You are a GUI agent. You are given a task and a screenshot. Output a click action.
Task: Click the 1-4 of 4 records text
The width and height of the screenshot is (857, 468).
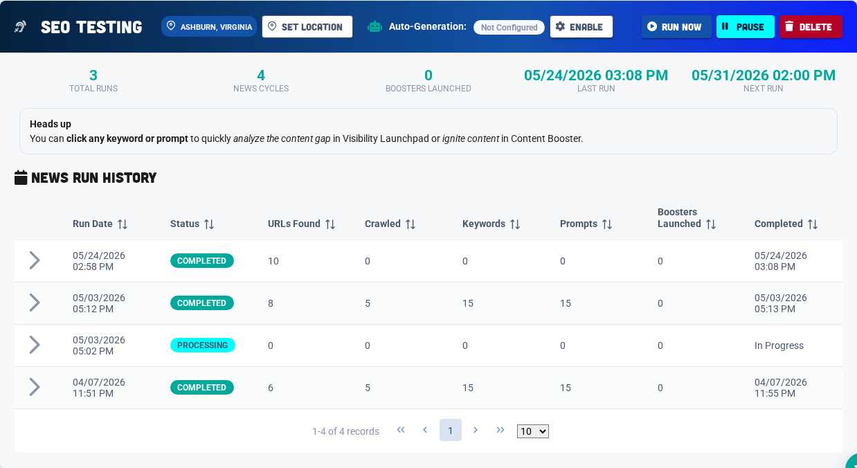click(x=345, y=431)
